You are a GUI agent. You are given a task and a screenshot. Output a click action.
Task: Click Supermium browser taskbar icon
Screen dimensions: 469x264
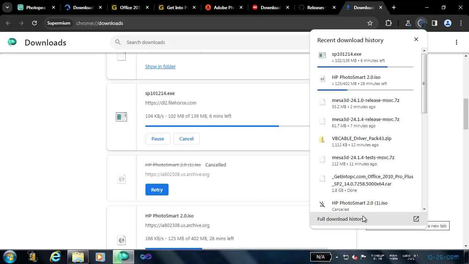[123, 256]
